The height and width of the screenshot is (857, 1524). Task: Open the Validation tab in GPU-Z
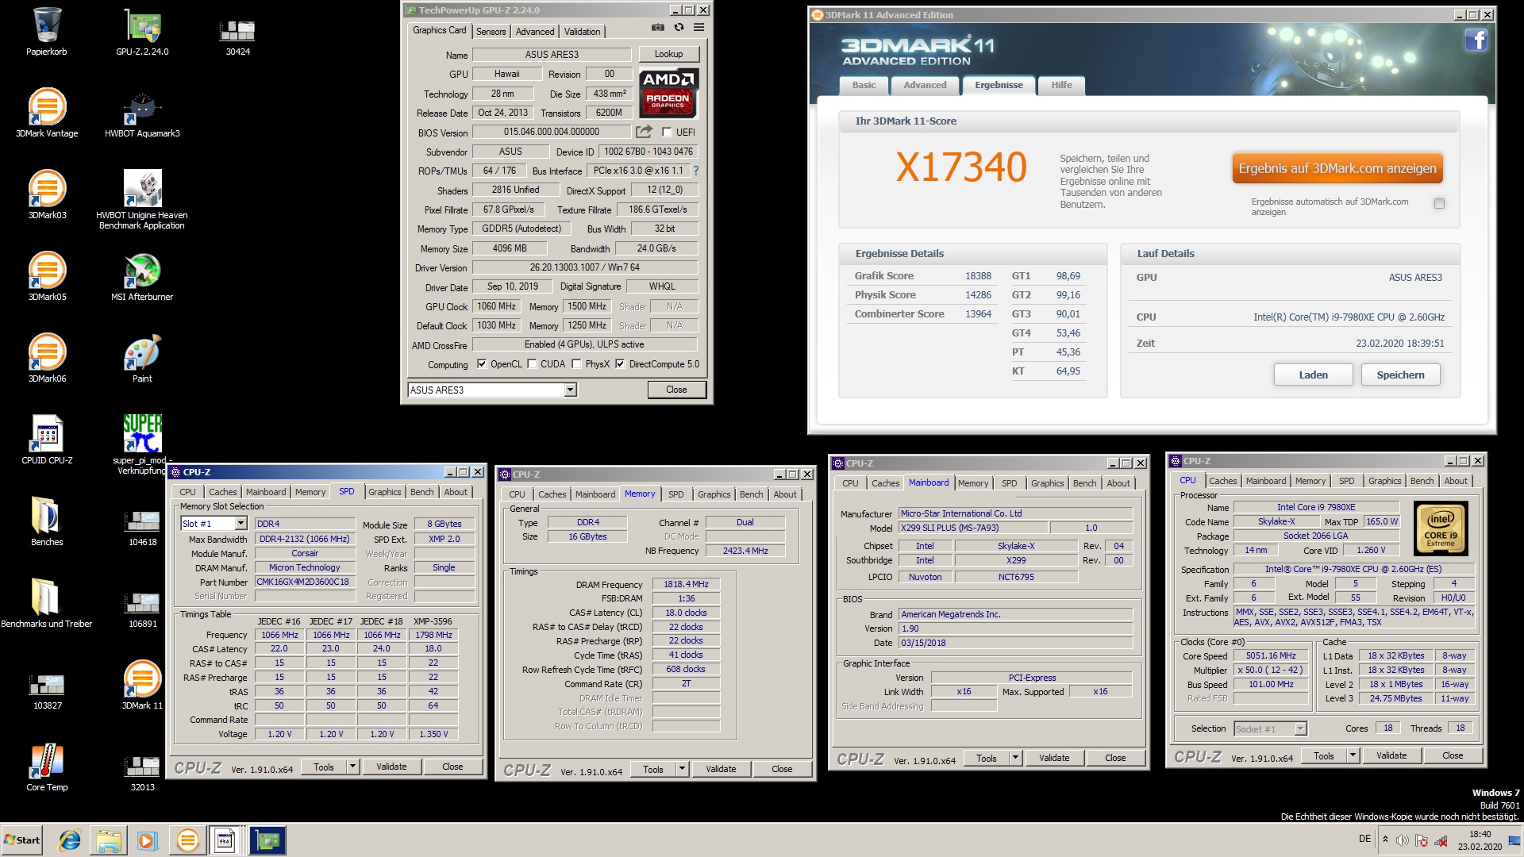click(582, 32)
